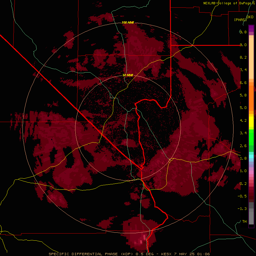This screenshot has width=256, height=256.
Task: Click the orange band of the color bar
Action: tap(251, 98)
